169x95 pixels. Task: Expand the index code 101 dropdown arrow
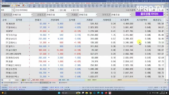12,10
